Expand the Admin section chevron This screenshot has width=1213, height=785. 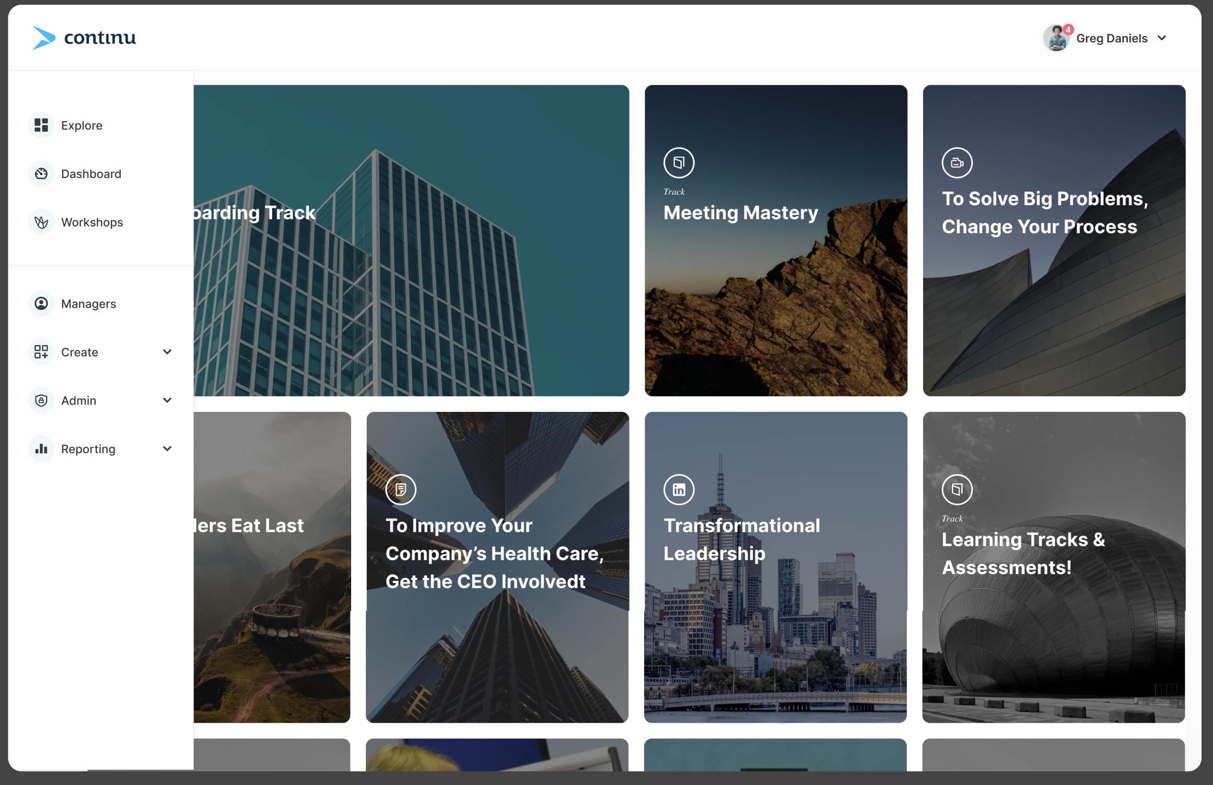167,401
